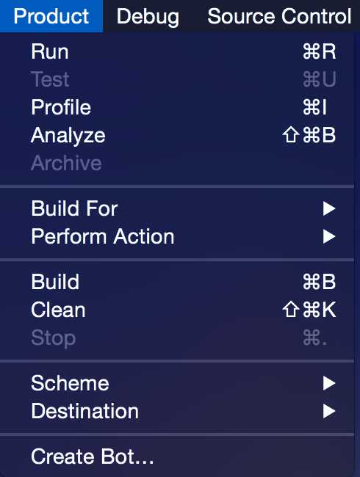The width and height of the screenshot is (360, 477).
Task: Click the Build For menu label
Action: 74,208
